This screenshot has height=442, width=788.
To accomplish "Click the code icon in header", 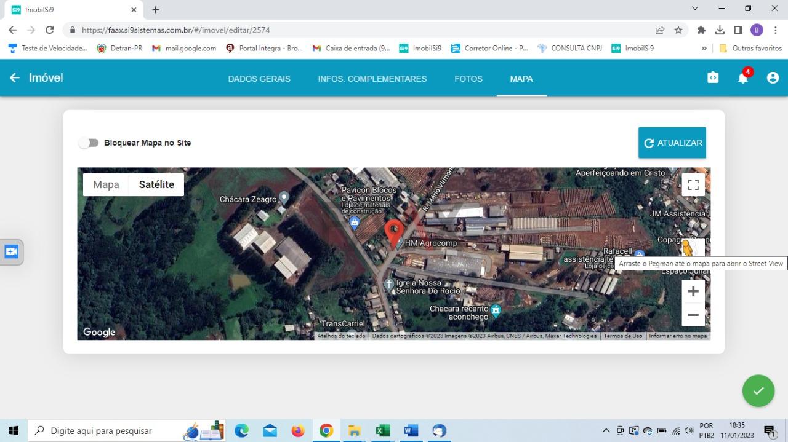I will (x=713, y=77).
